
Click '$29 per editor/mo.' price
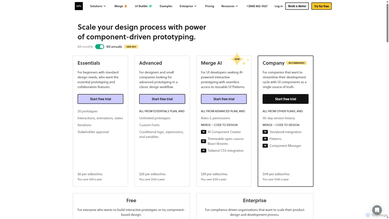coord(153,174)
